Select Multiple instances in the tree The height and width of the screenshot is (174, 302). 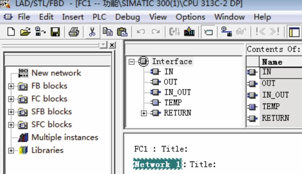[65, 137]
